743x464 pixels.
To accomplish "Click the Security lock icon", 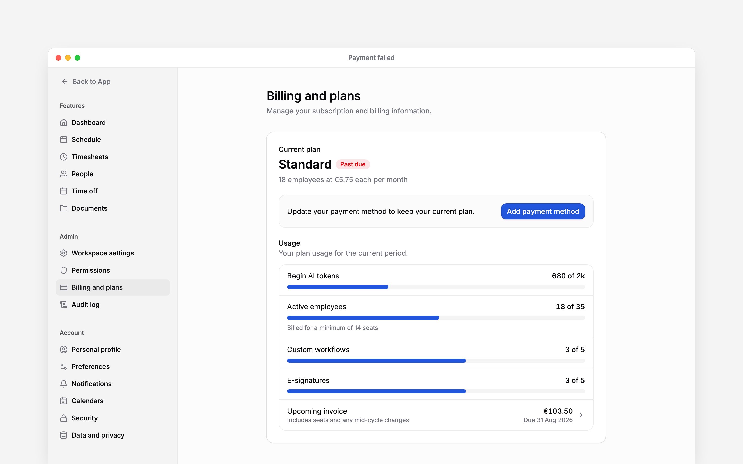I will (x=64, y=418).
